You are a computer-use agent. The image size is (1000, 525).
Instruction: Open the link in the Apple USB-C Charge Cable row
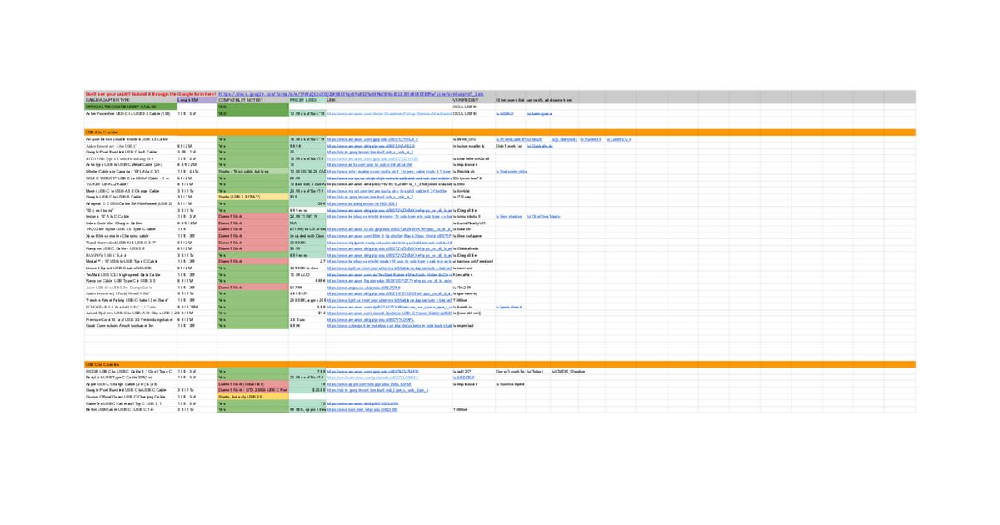(x=371, y=383)
